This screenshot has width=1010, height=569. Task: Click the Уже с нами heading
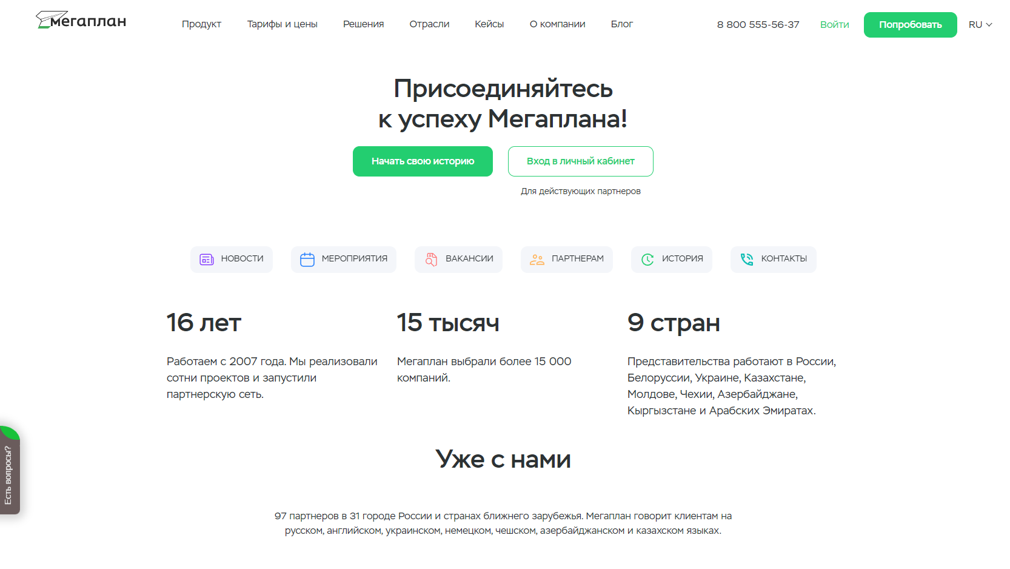coord(503,460)
